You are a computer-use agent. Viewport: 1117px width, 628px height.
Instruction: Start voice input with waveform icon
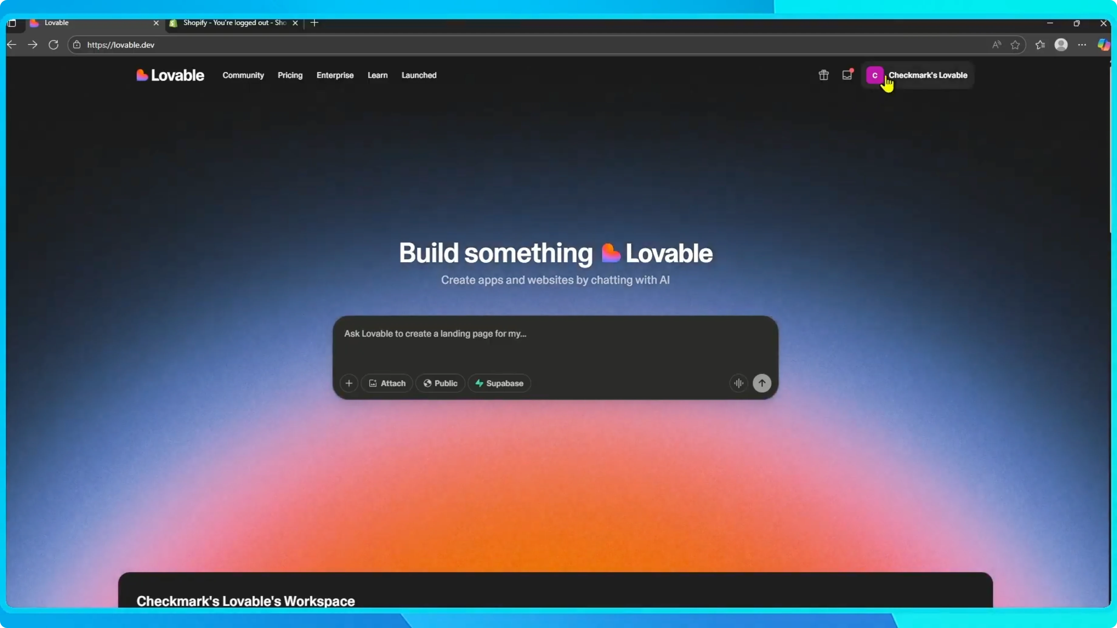coord(738,383)
